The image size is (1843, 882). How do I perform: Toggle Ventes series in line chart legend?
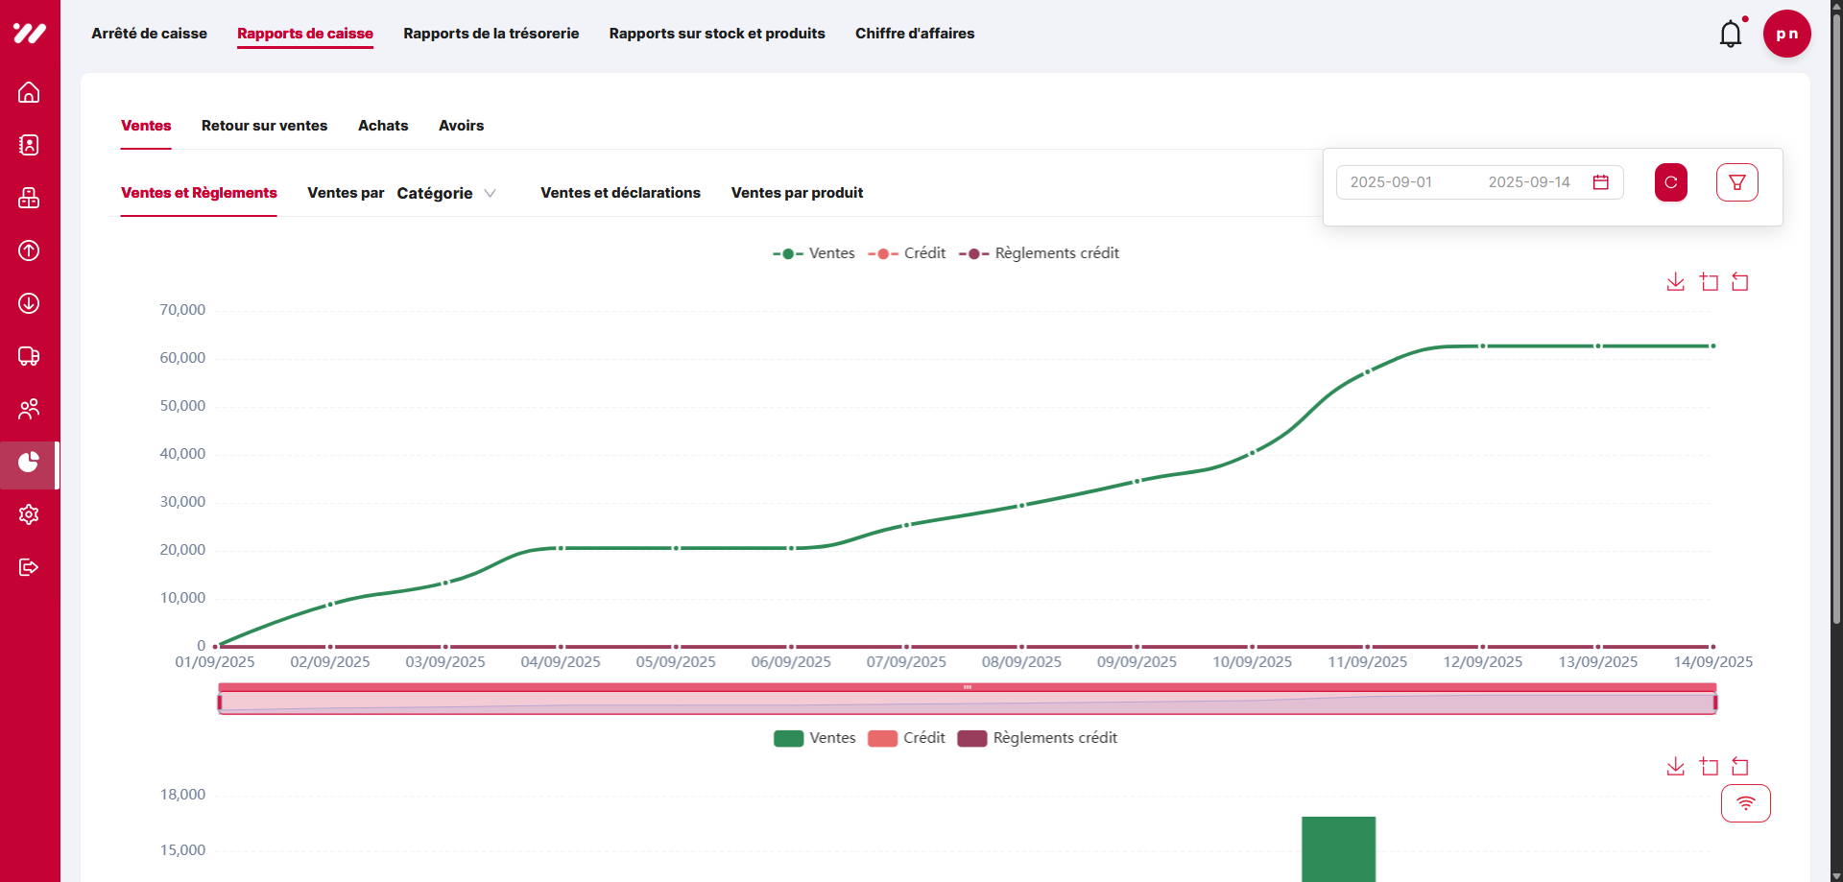pyautogui.click(x=814, y=253)
